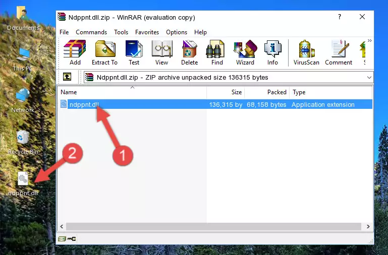This screenshot has height=255, width=388.
Task: Click the 136,315 size cell
Action: [x=226, y=104]
